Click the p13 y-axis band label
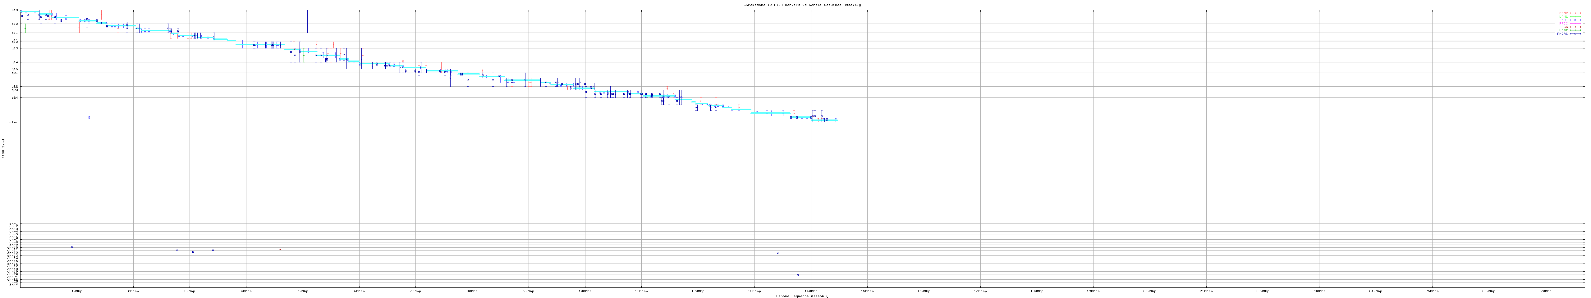The height and width of the screenshot is (298, 1591). coord(15,11)
